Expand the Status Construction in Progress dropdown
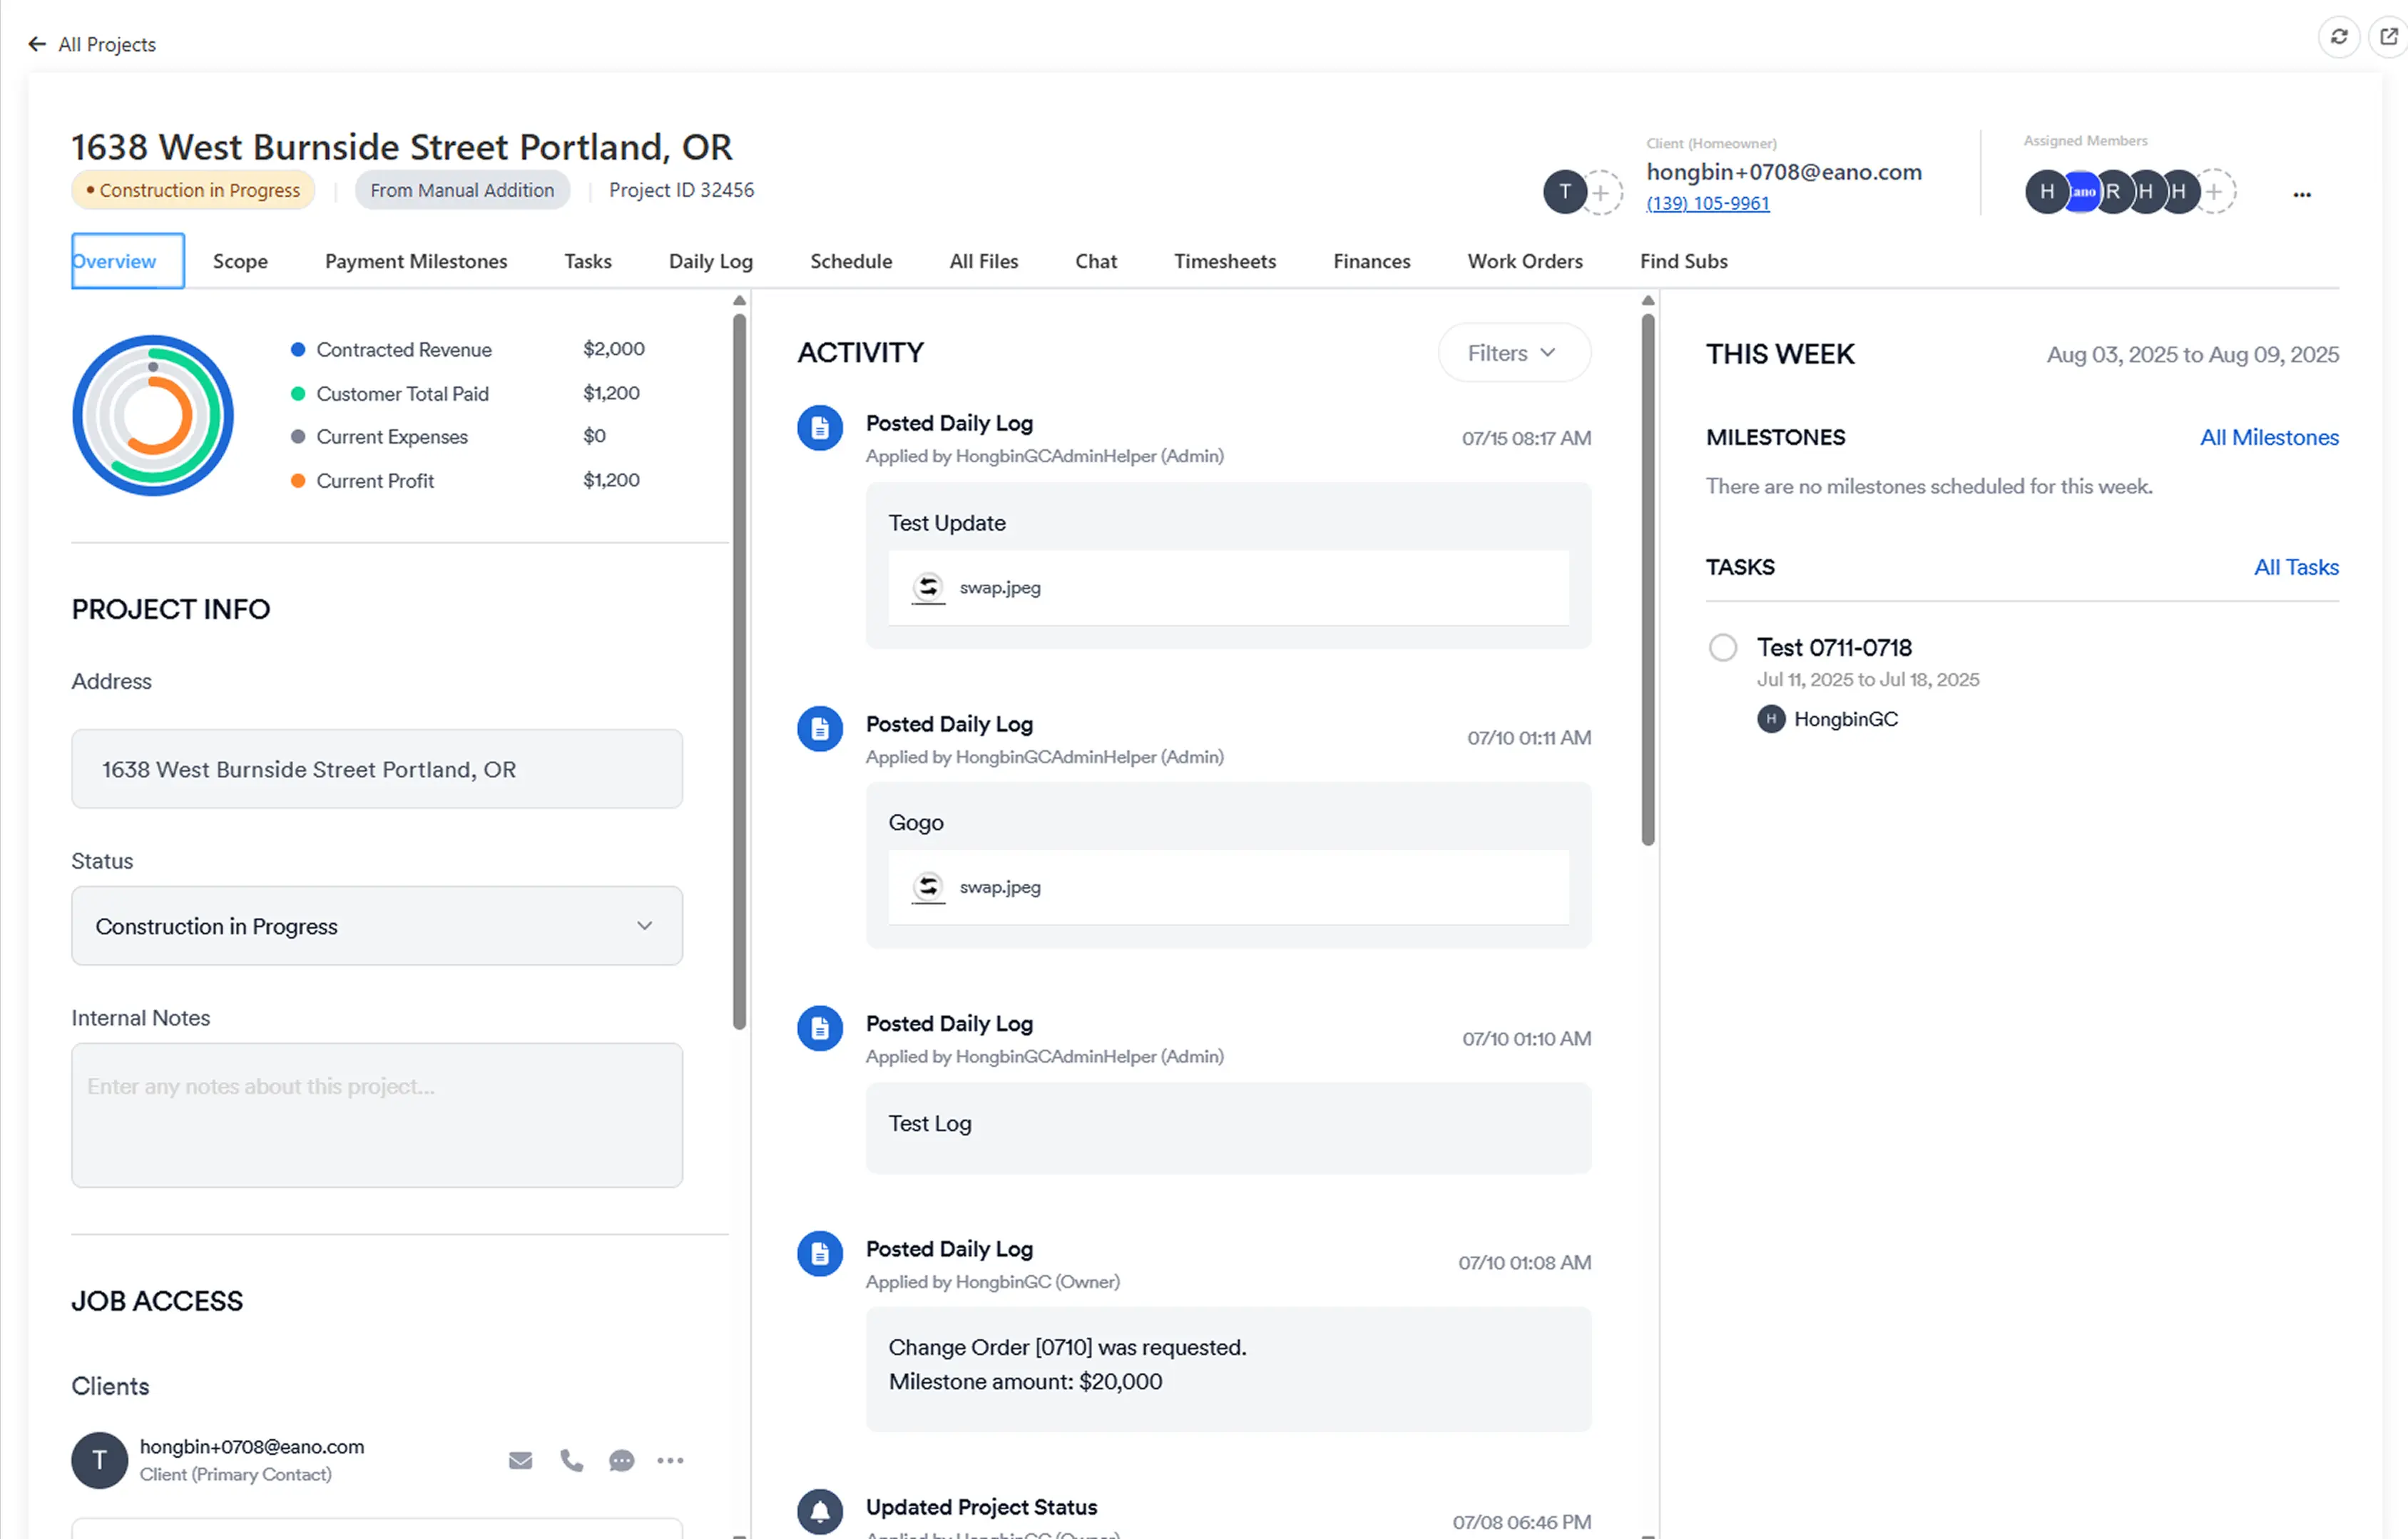The image size is (2408, 1539). coord(376,925)
